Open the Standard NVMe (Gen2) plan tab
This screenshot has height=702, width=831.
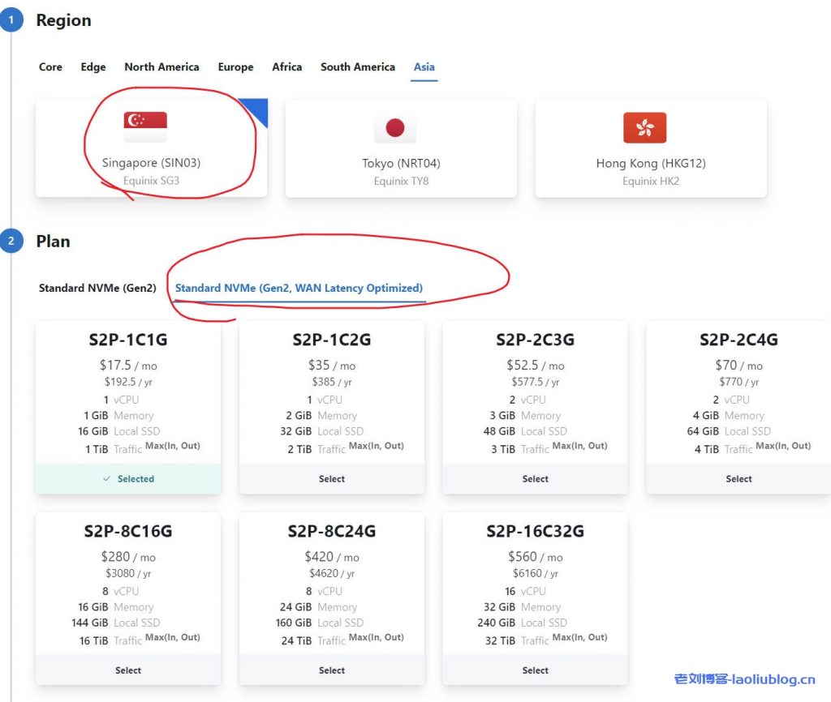(x=97, y=288)
